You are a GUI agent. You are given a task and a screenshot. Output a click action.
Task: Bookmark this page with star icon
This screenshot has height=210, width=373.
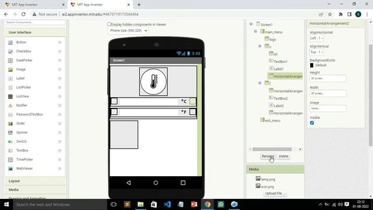(x=330, y=14)
